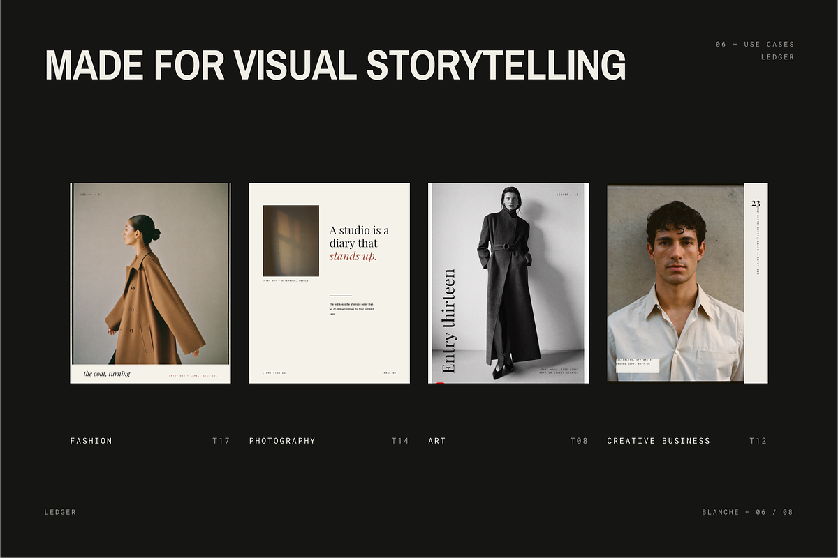The height and width of the screenshot is (558, 838).
Task: Click the 'ART' label
Action: (436, 441)
